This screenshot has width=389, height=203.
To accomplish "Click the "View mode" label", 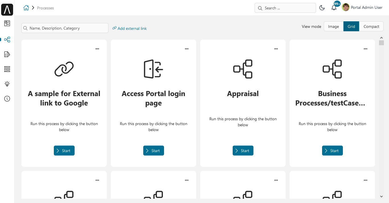I will 312,26.
